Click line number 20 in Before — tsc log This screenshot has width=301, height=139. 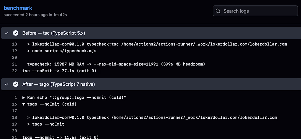pyautogui.click(x=15, y=57)
